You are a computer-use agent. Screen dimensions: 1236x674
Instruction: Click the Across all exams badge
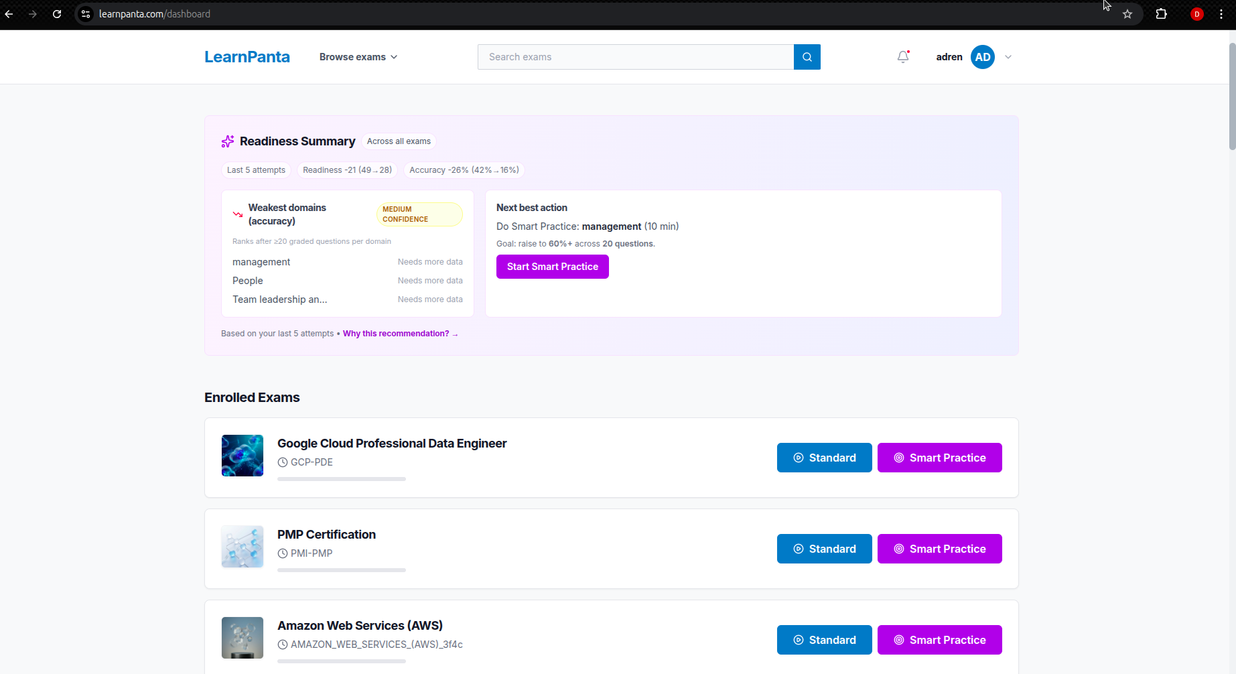click(x=399, y=141)
